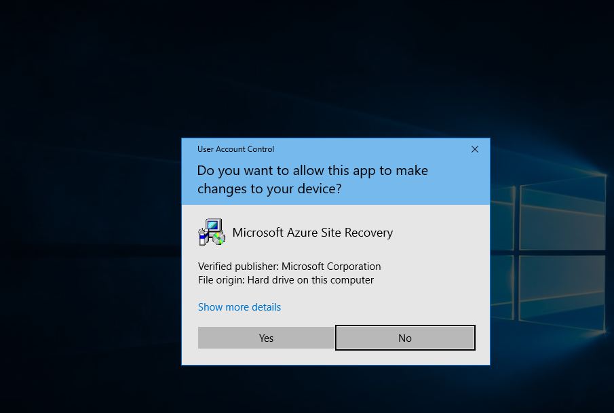Image resolution: width=614 pixels, height=413 pixels.
Task: Click the Azure Site Recovery installer icon
Action: [212, 232]
